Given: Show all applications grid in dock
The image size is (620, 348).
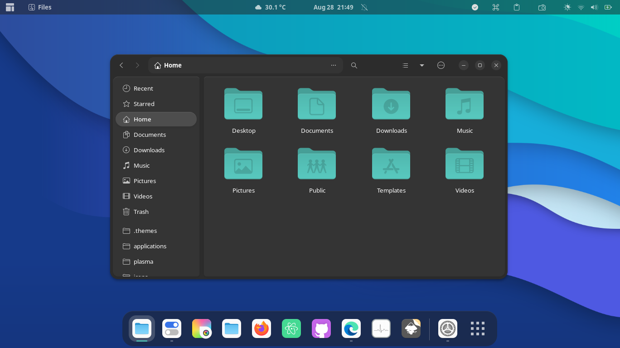Looking at the screenshot, I should pos(478,329).
